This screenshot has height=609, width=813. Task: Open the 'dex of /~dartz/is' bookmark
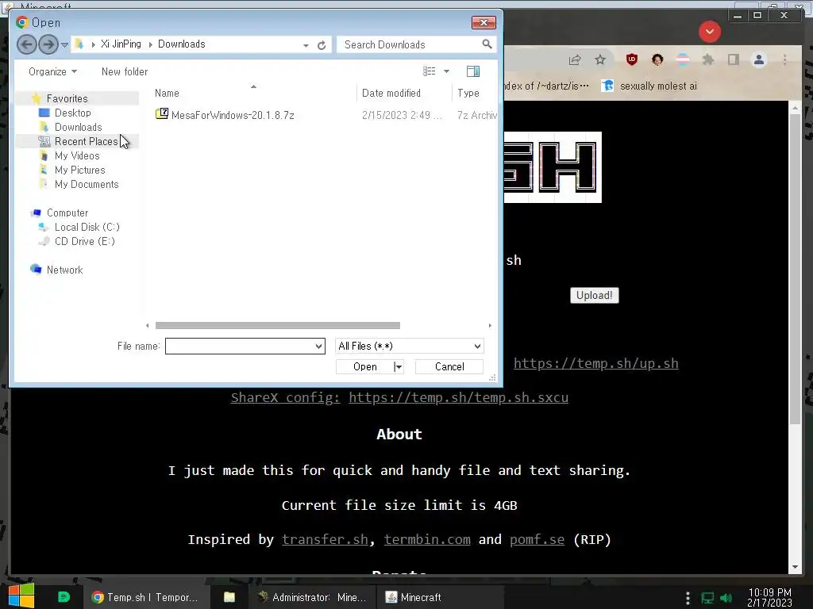[546, 86]
